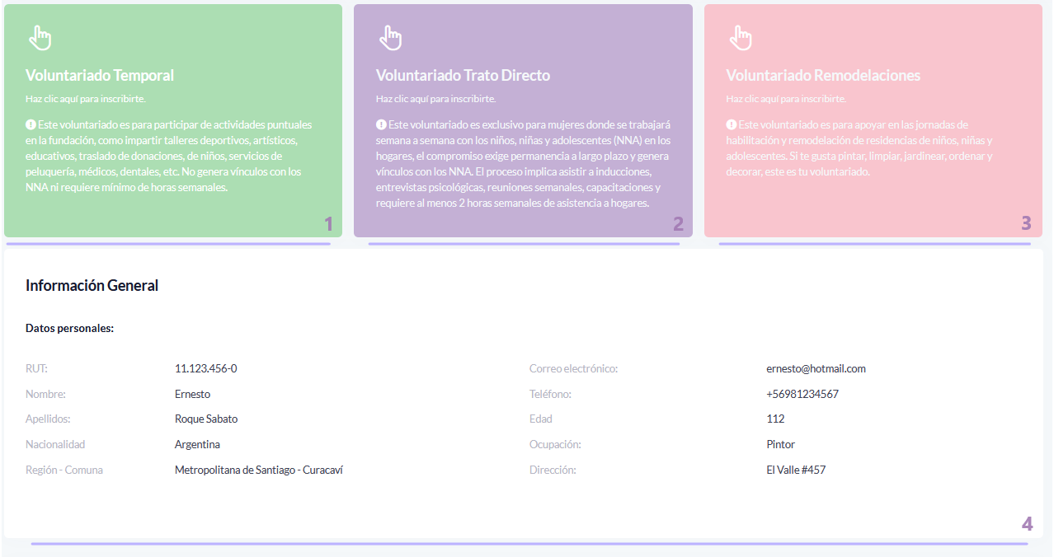Open the Voluntariado Temporal heading
The width and height of the screenshot is (1054, 557).
point(100,75)
